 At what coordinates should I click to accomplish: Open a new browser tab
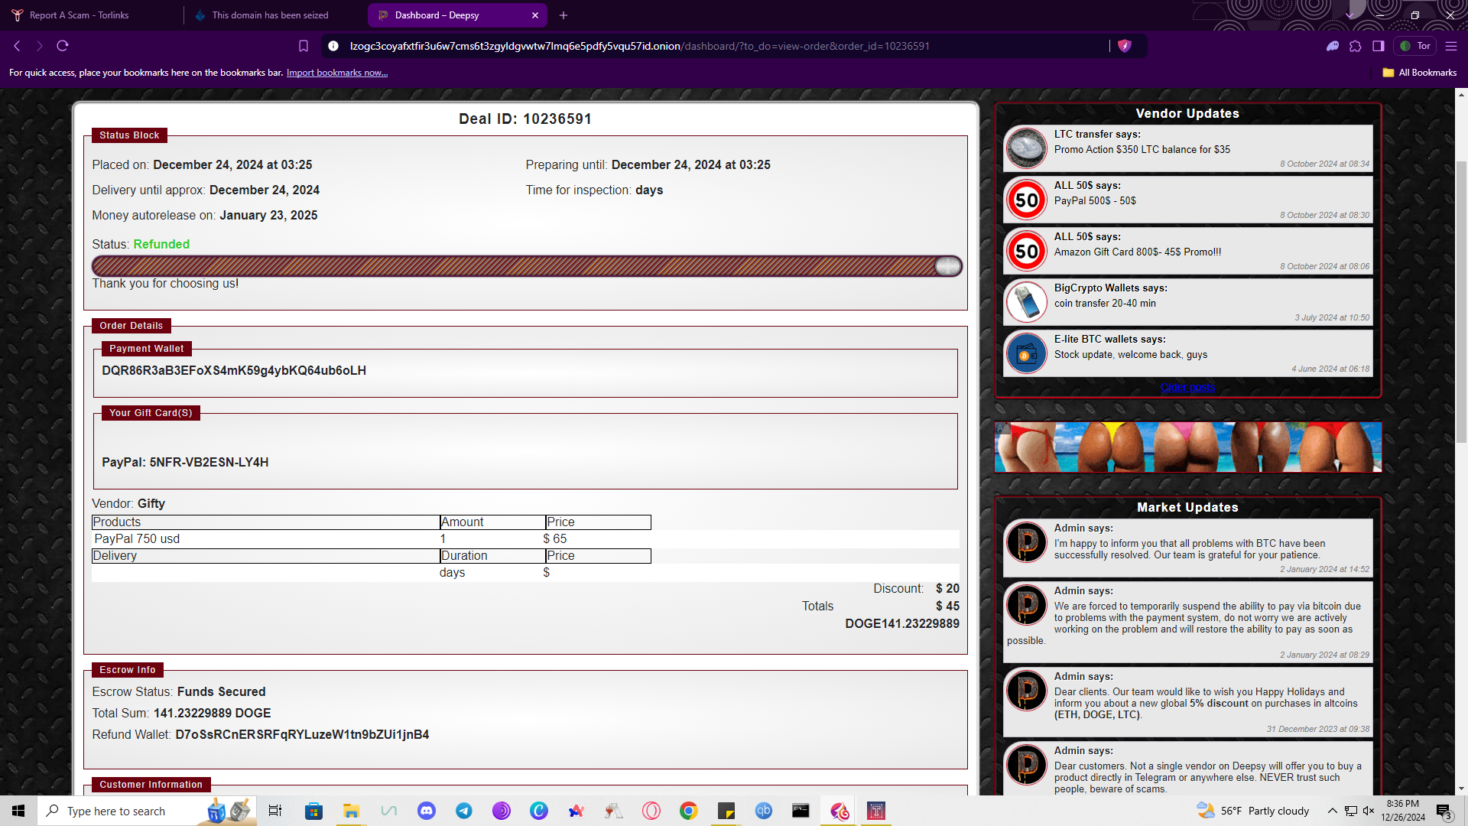tap(563, 15)
